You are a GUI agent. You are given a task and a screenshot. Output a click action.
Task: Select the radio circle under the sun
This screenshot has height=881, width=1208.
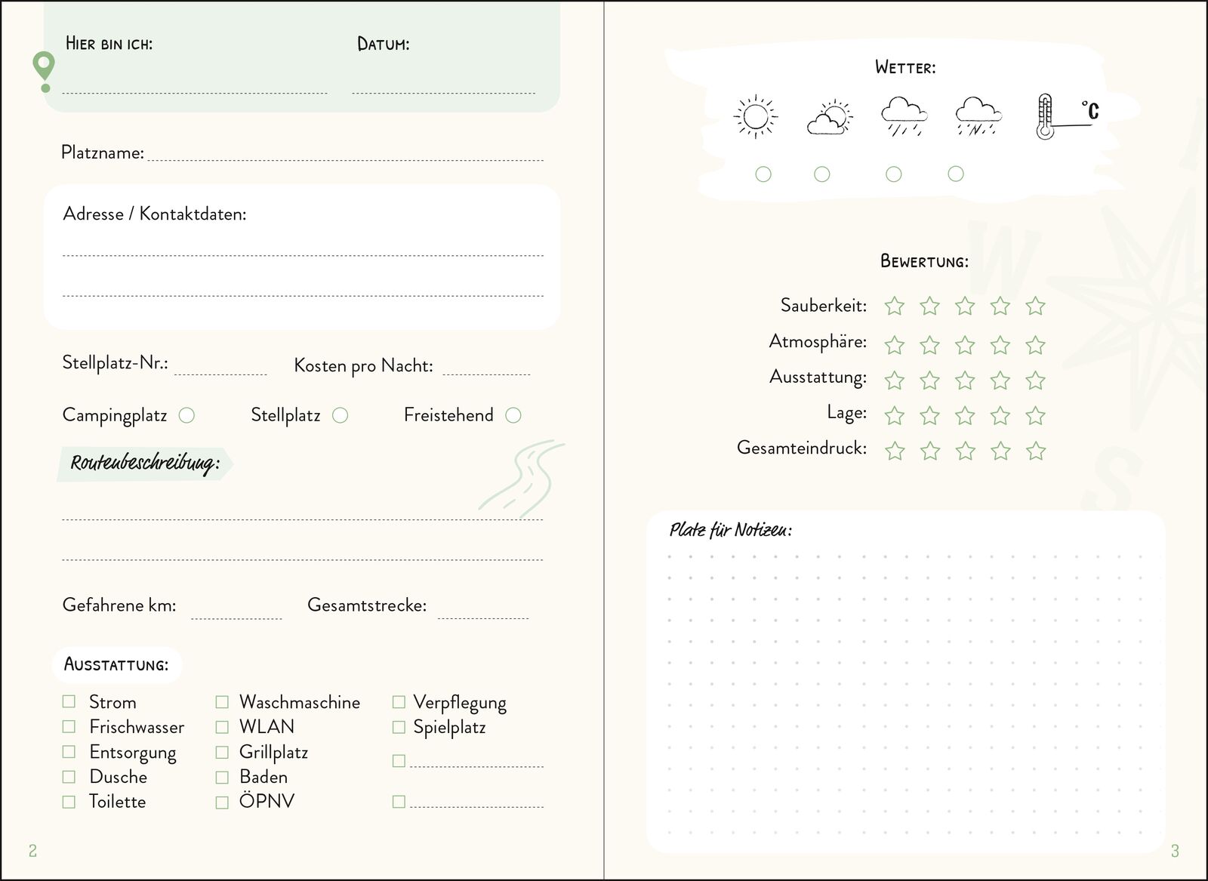(763, 174)
